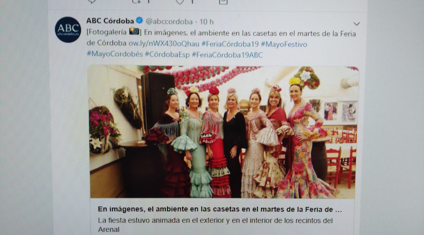Click the camera emoji after Fotogalería

coord(134,31)
